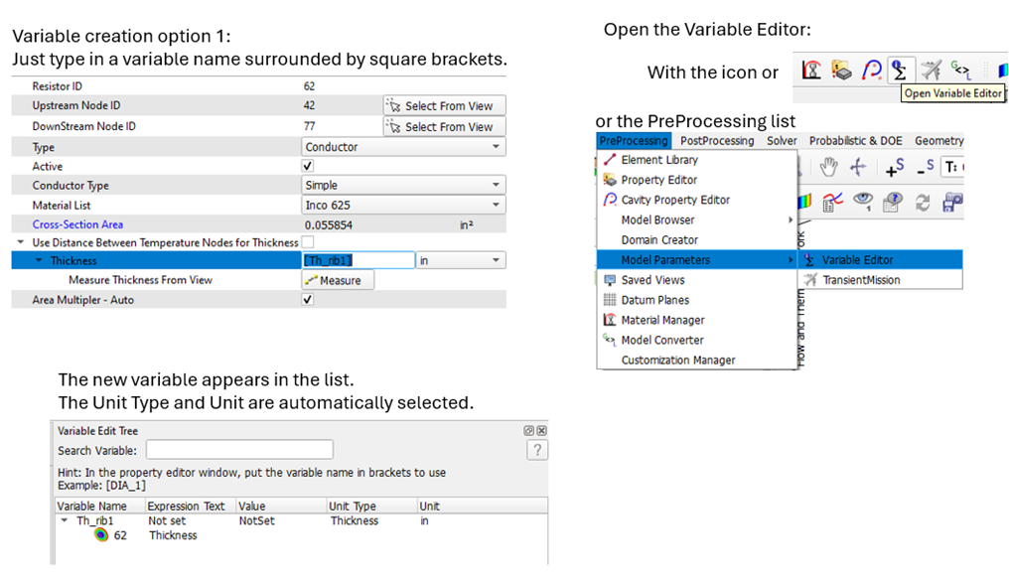Image resolution: width=1009 pixels, height=582 pixels.
Task: Choose Datum Planes menu entry
Action: 697,299
